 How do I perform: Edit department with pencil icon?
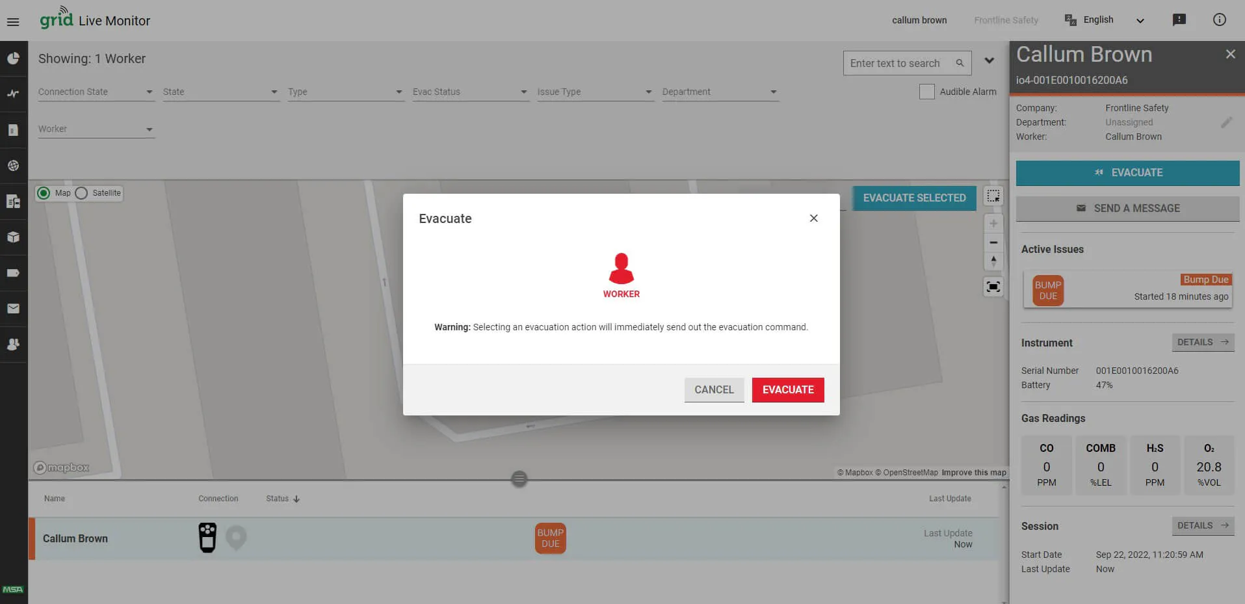(x=1225, y=123)
